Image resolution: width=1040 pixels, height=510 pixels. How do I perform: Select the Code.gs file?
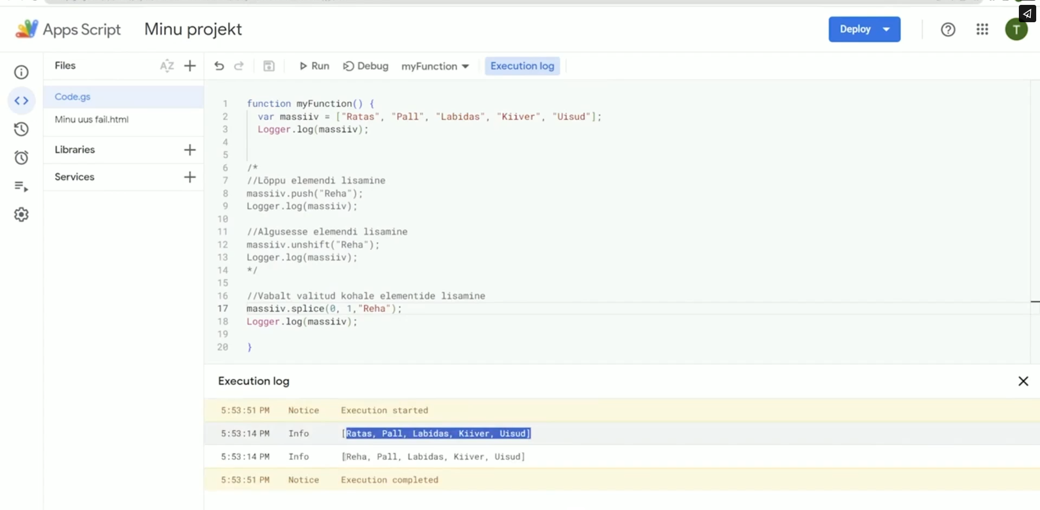124,97
